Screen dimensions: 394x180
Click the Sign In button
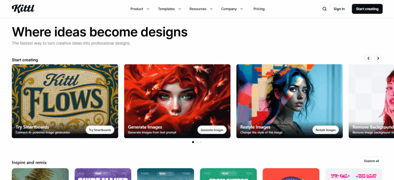point(339,9)
